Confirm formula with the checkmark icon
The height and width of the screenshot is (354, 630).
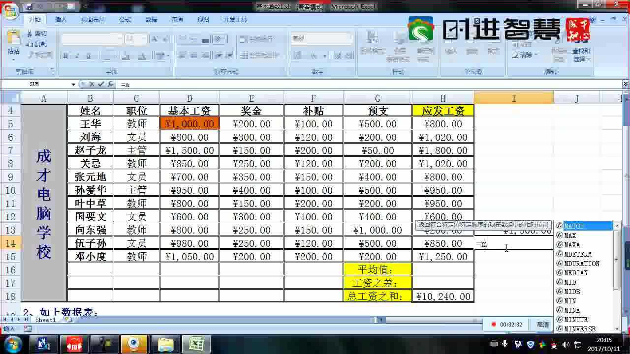pyautogui.click(x=101, y=85)
